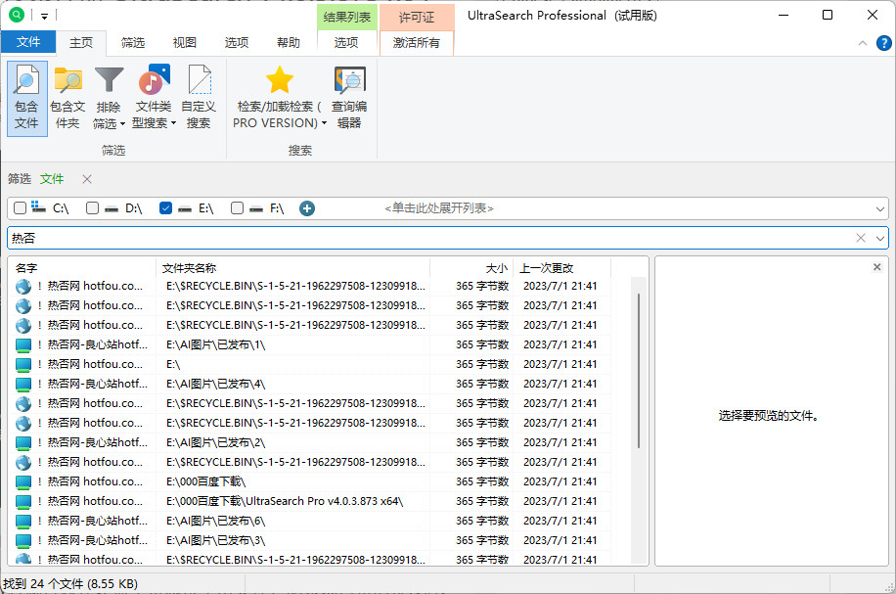Click the 结果列表 context tab header
896x594 pixels.
point(347,18)
